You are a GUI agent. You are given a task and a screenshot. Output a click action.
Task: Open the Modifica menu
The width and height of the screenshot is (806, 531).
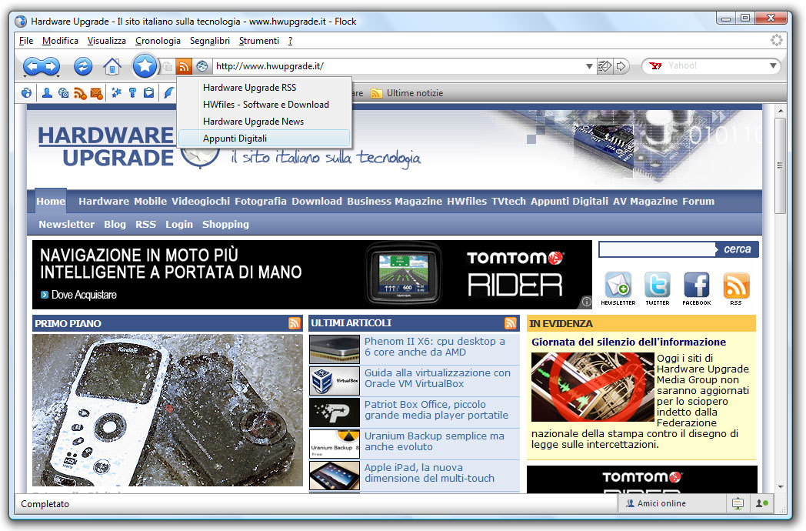point(60,41)
